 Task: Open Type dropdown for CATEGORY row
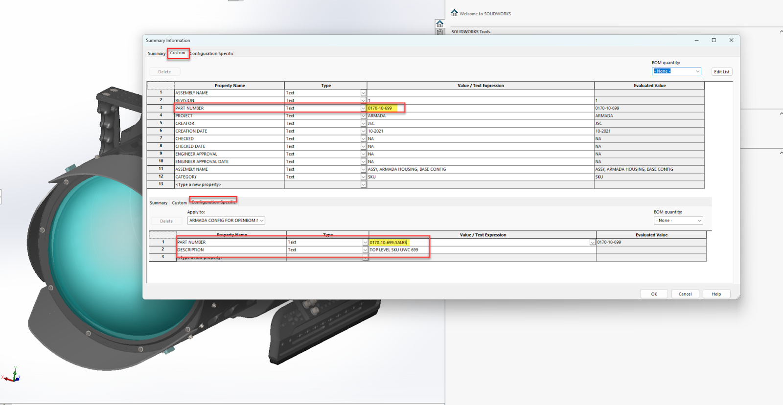pyautogui.click(x=363, y=177)
